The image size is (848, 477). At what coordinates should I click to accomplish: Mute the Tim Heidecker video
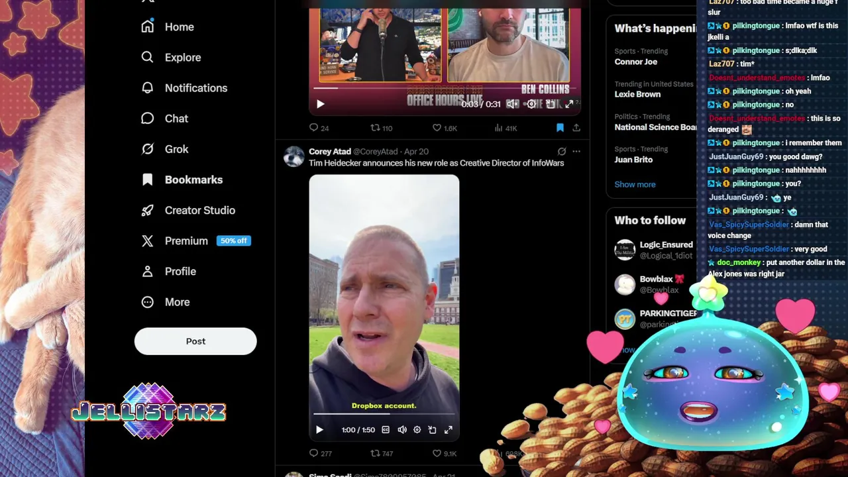pyautogui.click(x=401, y=430)
